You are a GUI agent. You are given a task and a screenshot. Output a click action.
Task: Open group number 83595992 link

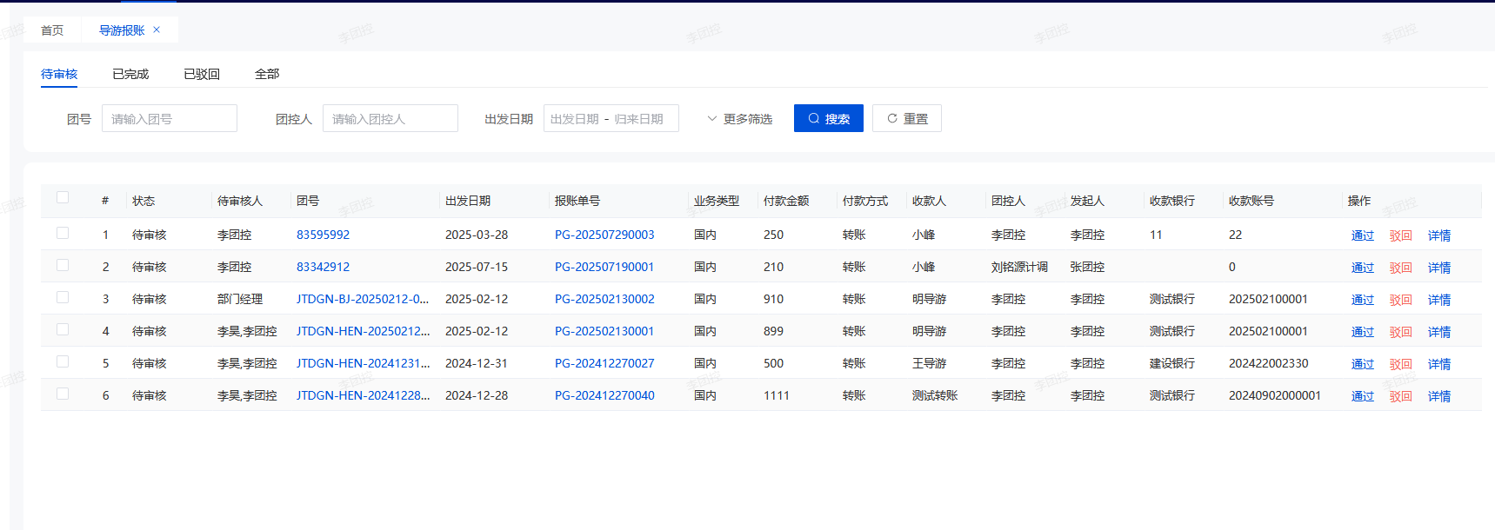pos(323,235)
